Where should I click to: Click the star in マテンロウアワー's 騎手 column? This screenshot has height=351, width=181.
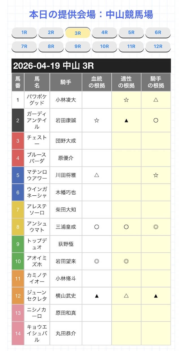pyautogui.click(x=156, y=175)
